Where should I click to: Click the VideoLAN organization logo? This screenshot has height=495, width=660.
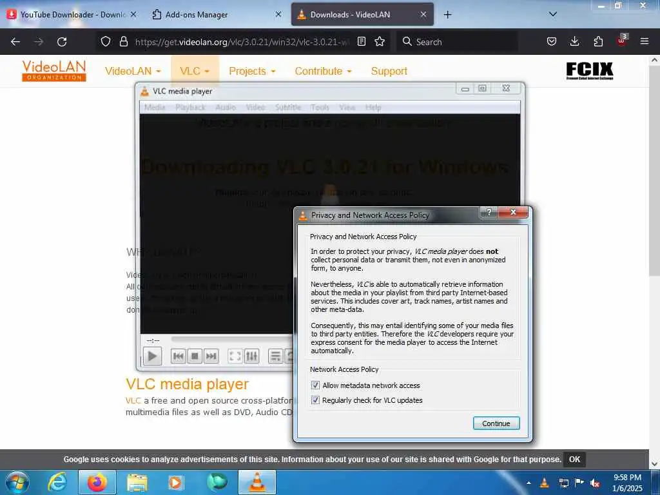pos(54,70)
